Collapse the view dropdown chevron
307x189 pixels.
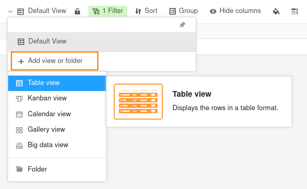(x=10, y=11)
